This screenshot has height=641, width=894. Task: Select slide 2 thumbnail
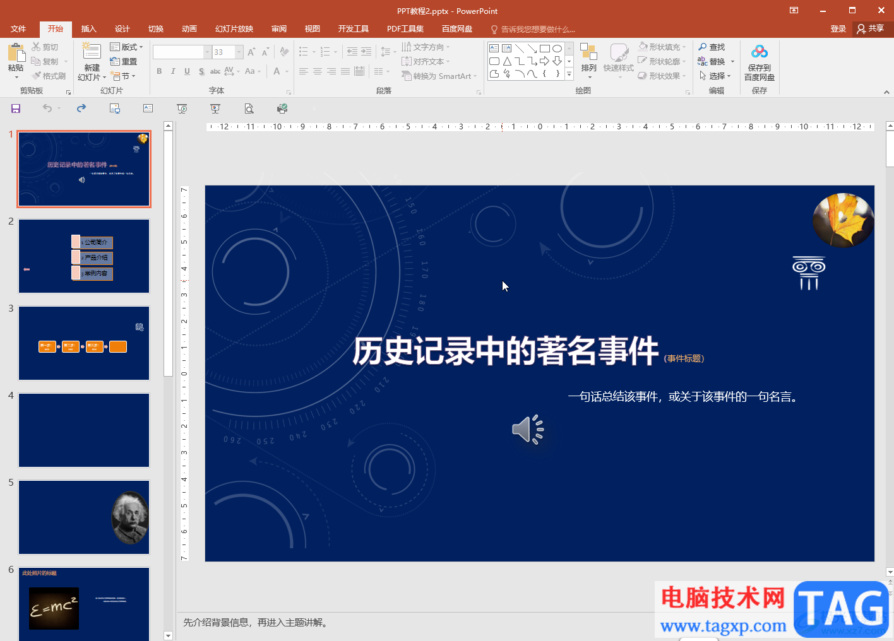pyautogui.click(x=84, y=256)
